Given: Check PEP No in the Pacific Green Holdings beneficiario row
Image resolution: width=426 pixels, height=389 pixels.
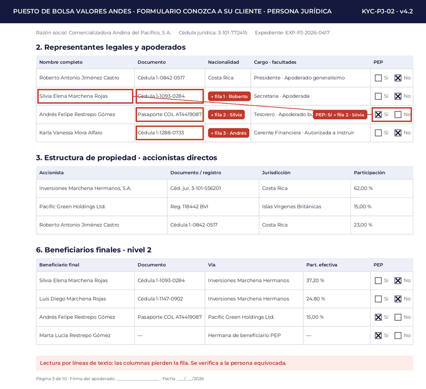Looking at the screenshot, I should point(398,317).
